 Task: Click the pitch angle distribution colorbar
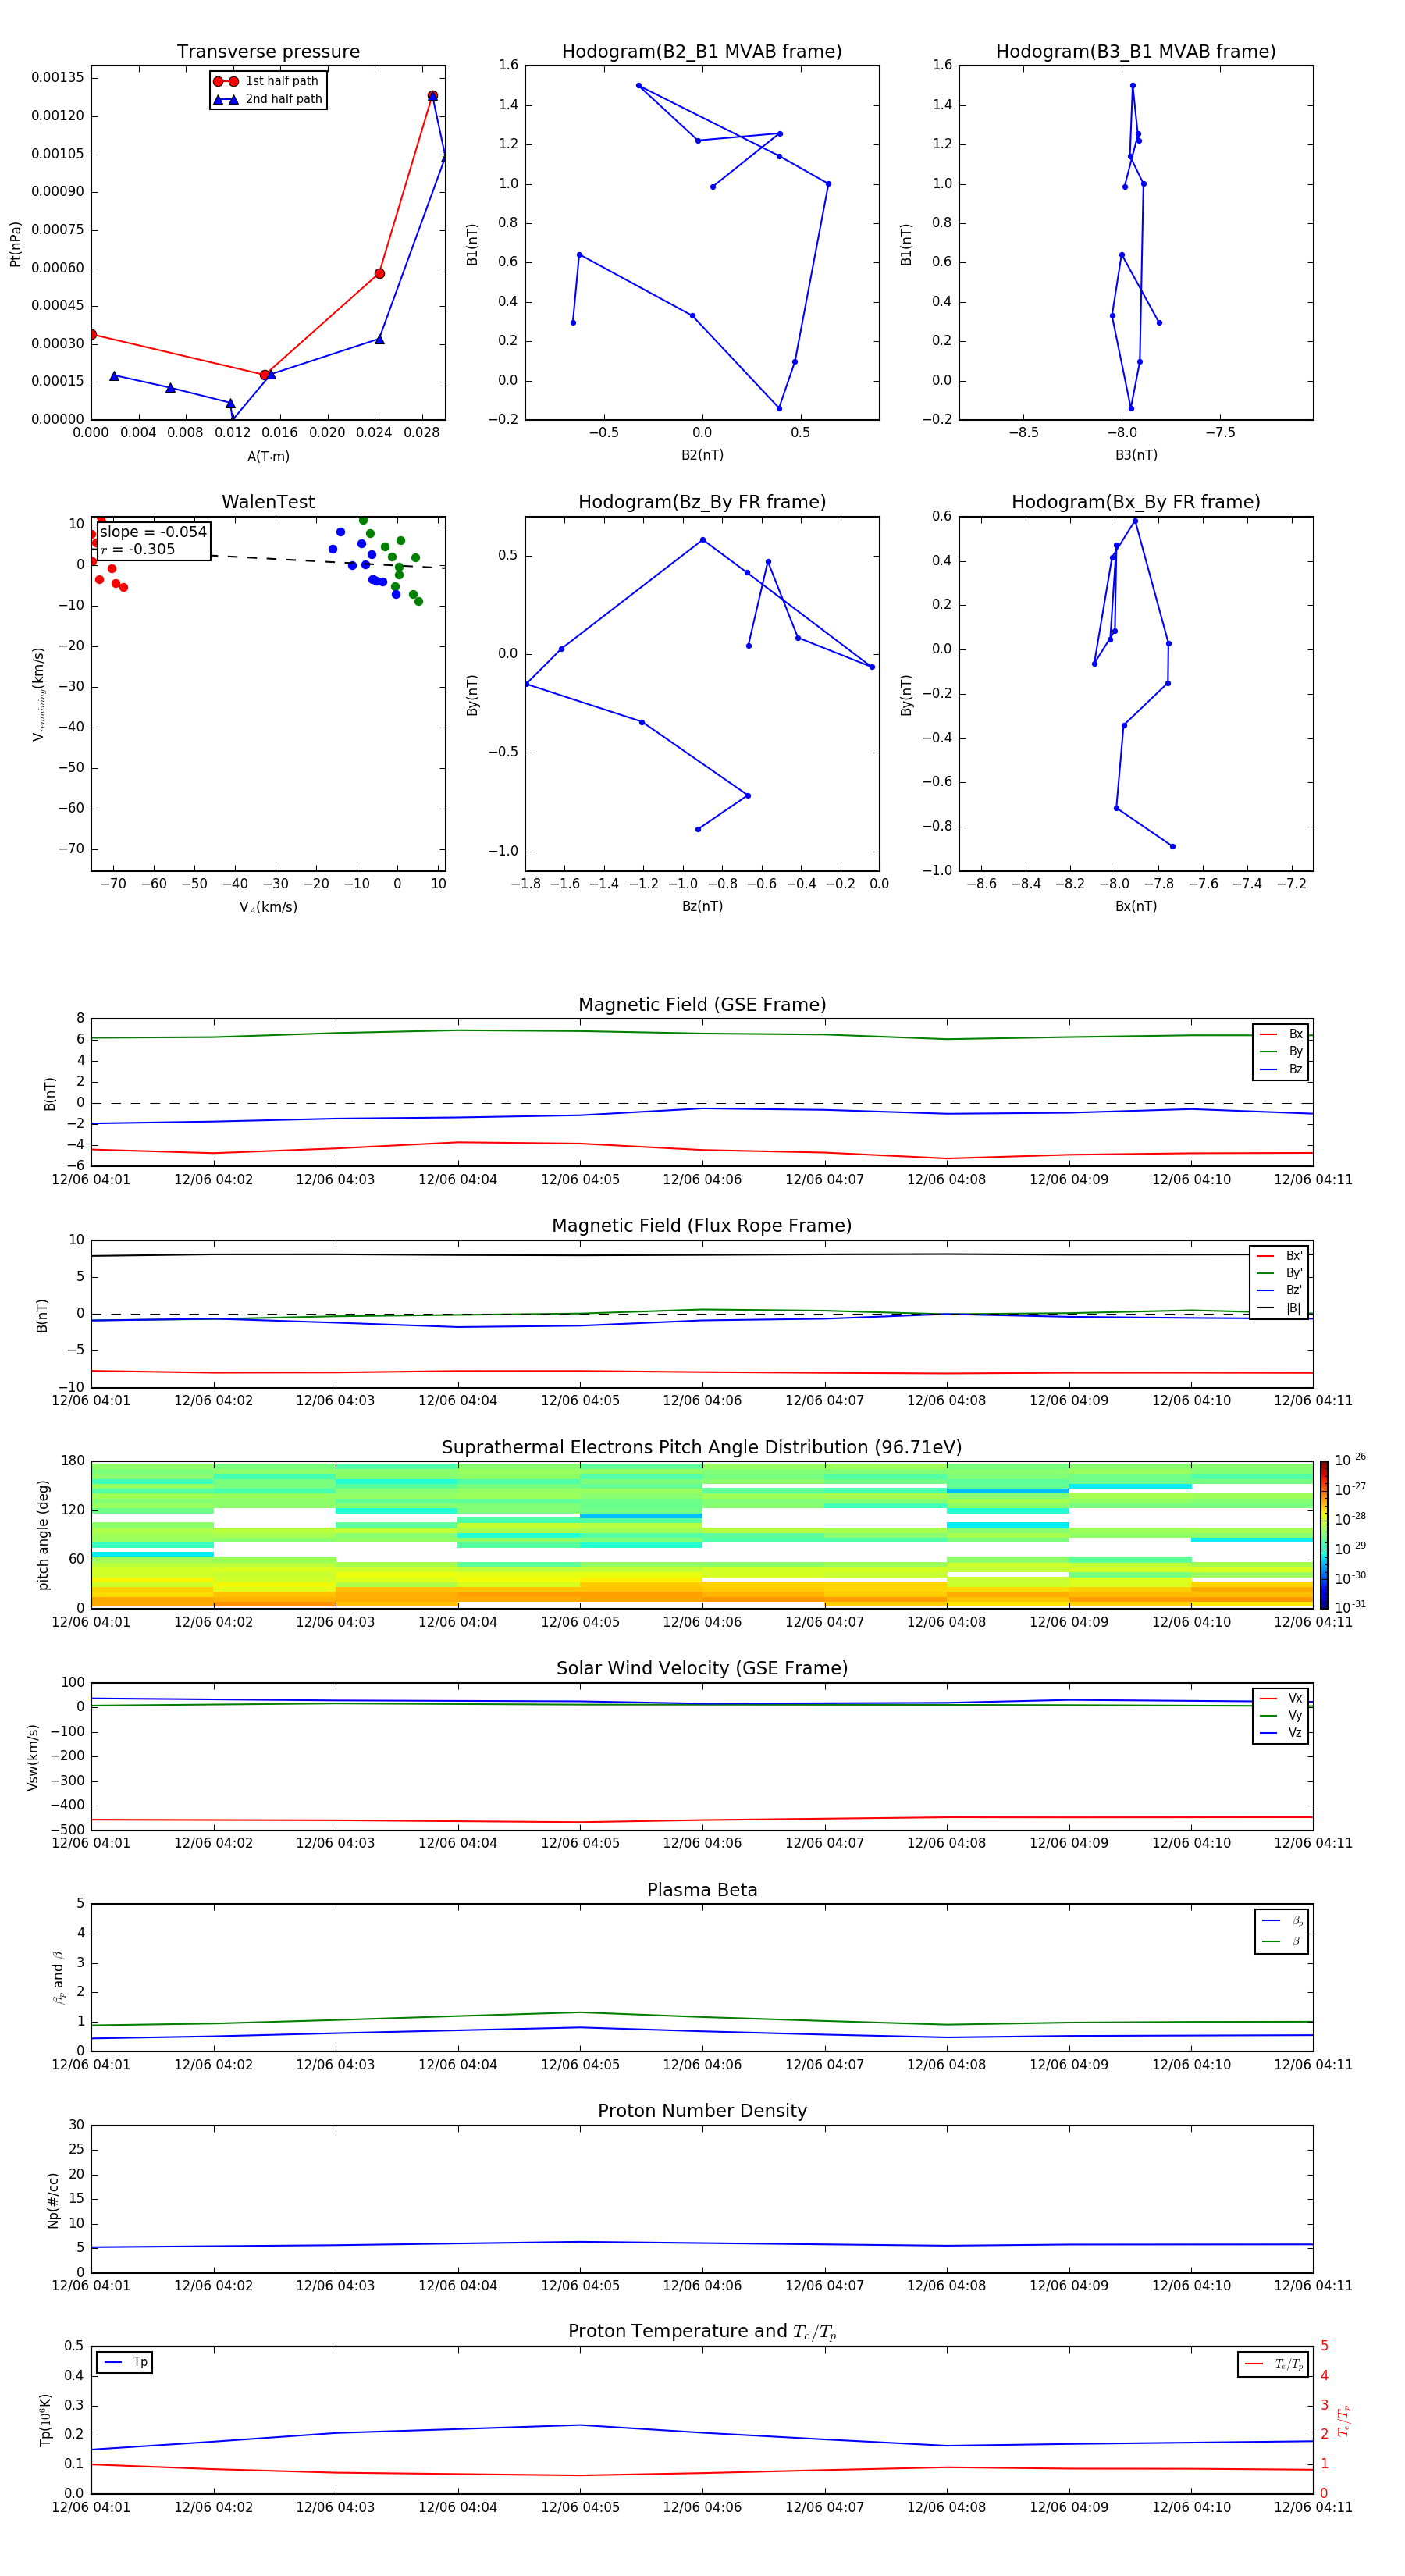coord(1324,1534)
